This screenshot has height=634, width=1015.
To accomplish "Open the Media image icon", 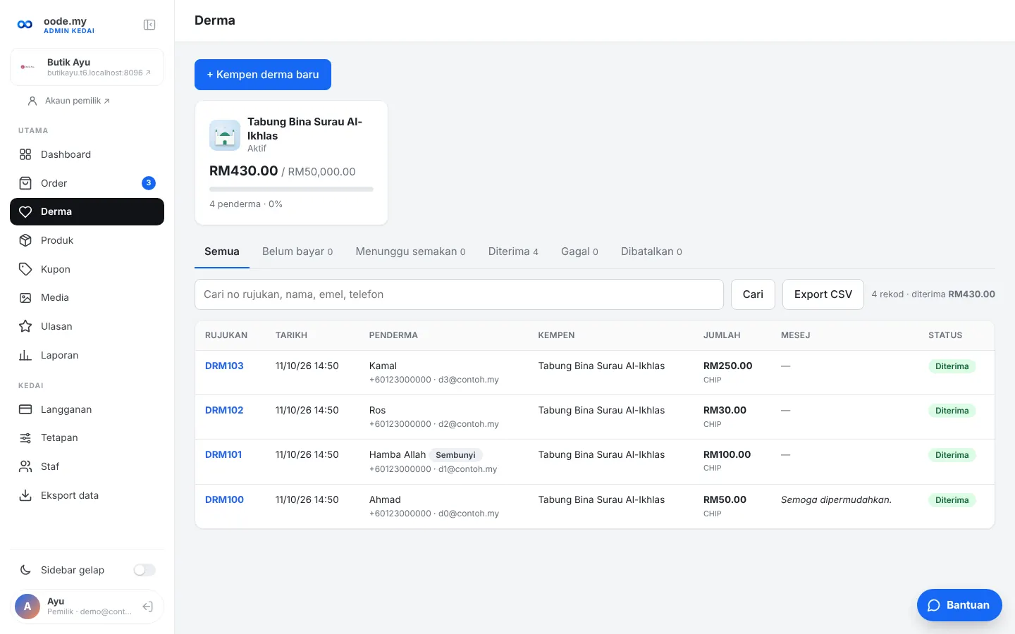I will (x=25, y=297).
